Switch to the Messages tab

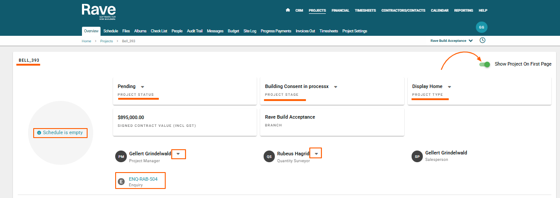tap(215, 31)
